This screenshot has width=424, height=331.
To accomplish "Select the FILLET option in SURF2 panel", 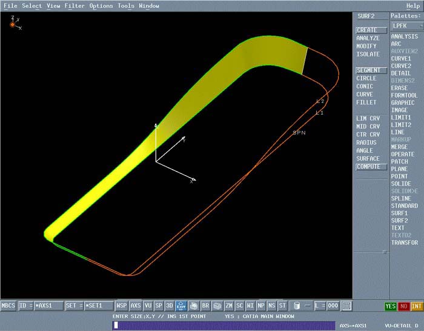I will tap(366, 102).
